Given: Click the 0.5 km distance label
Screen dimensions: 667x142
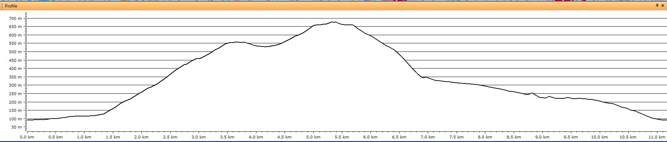Looking at the screenshot, I should 56,137.
